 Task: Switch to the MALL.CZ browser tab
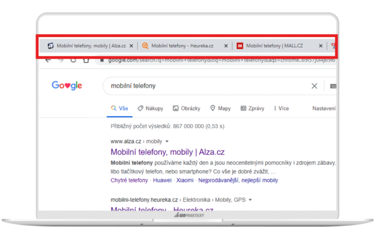coord(279,46)
